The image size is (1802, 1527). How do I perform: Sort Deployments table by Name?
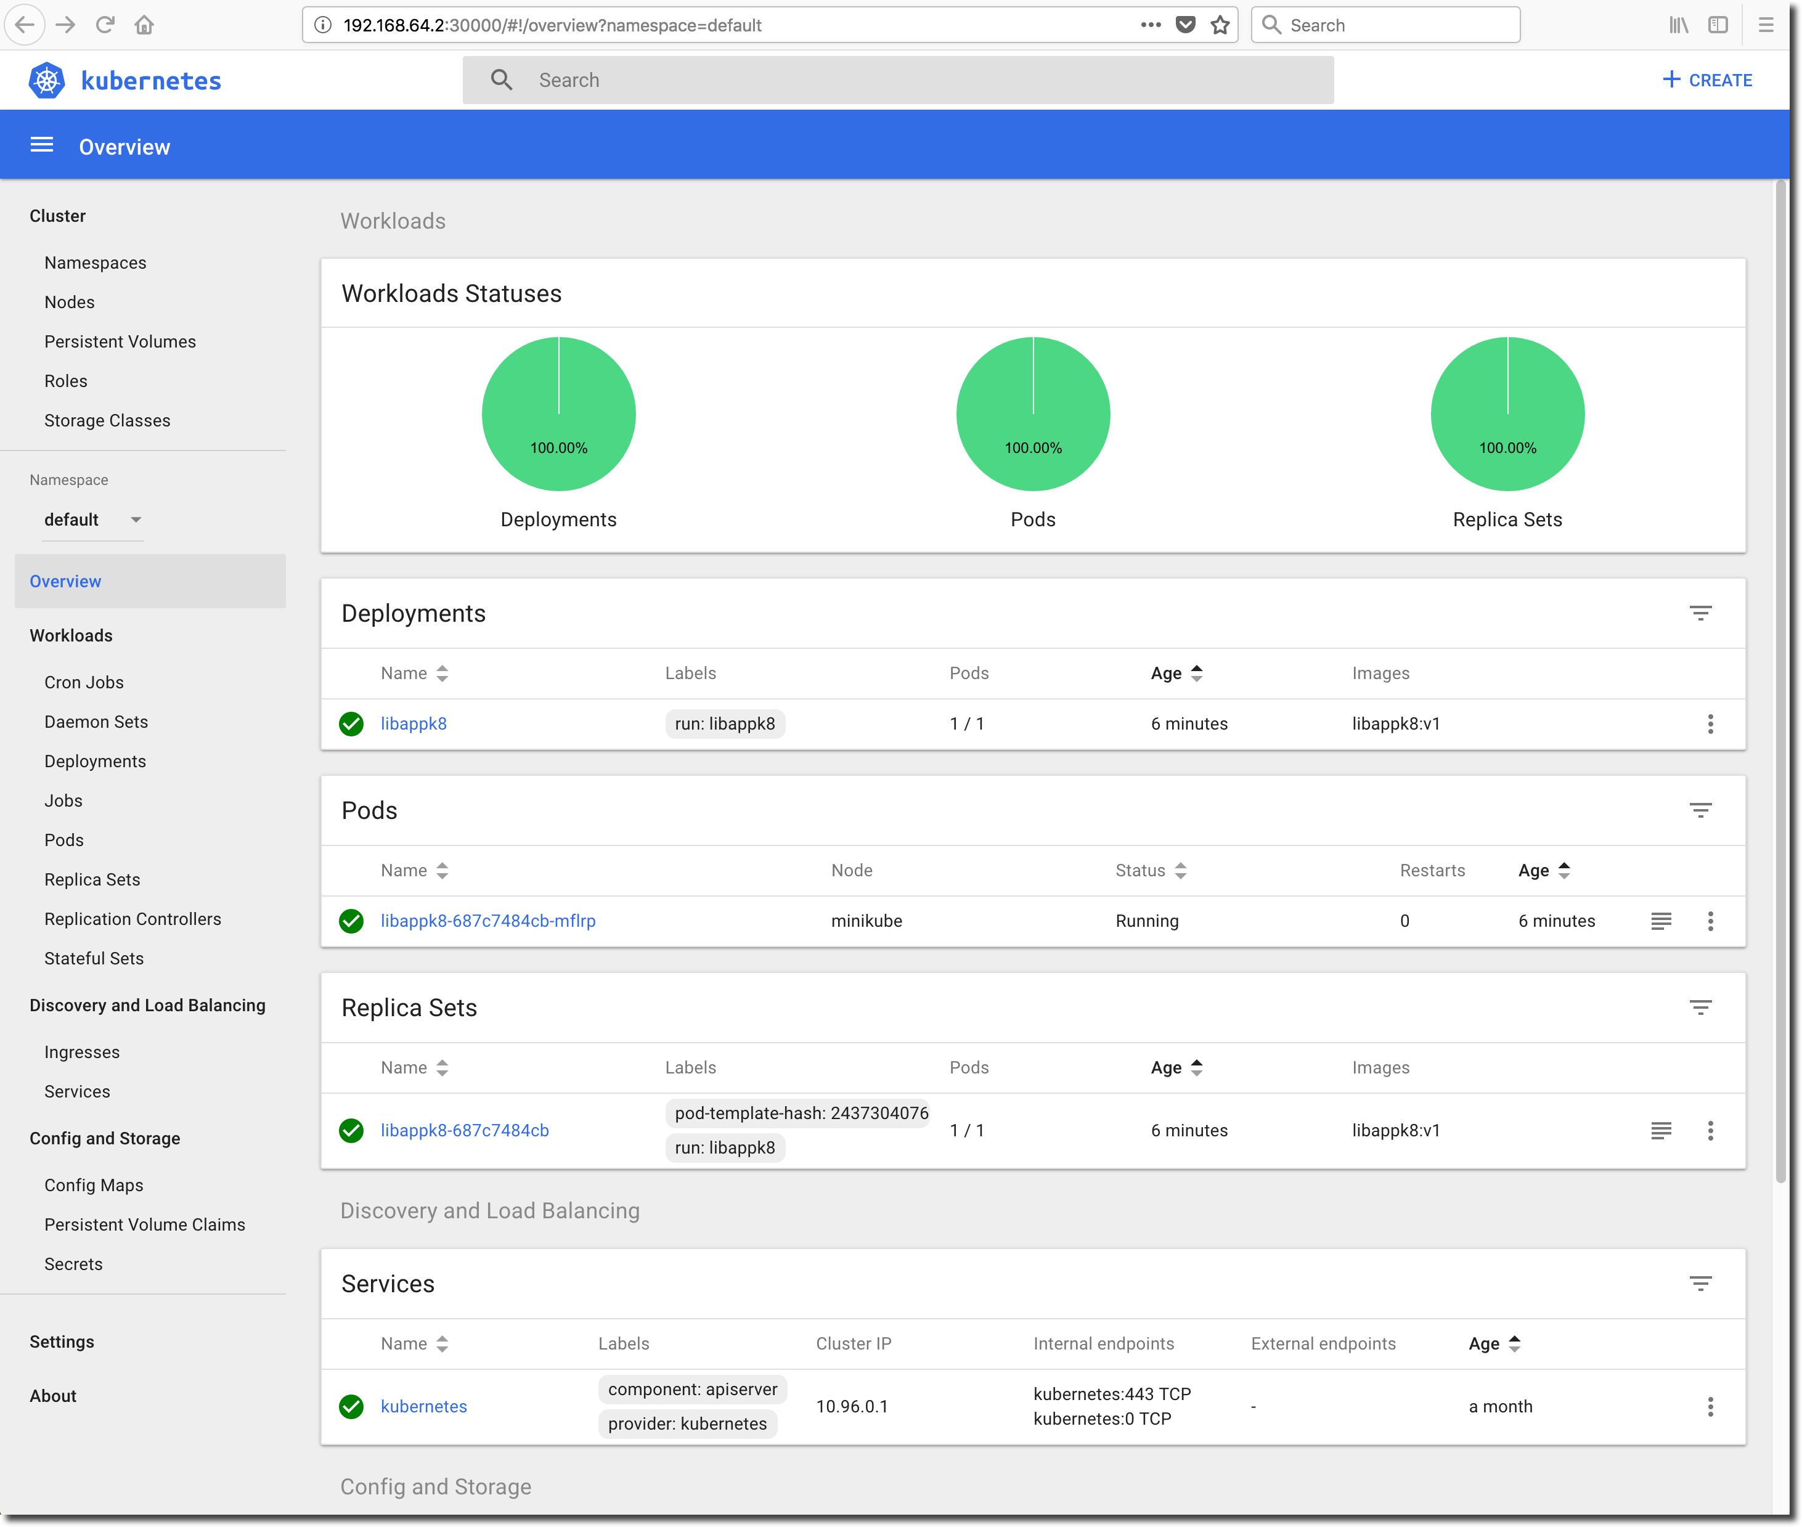tap(415, 673)
